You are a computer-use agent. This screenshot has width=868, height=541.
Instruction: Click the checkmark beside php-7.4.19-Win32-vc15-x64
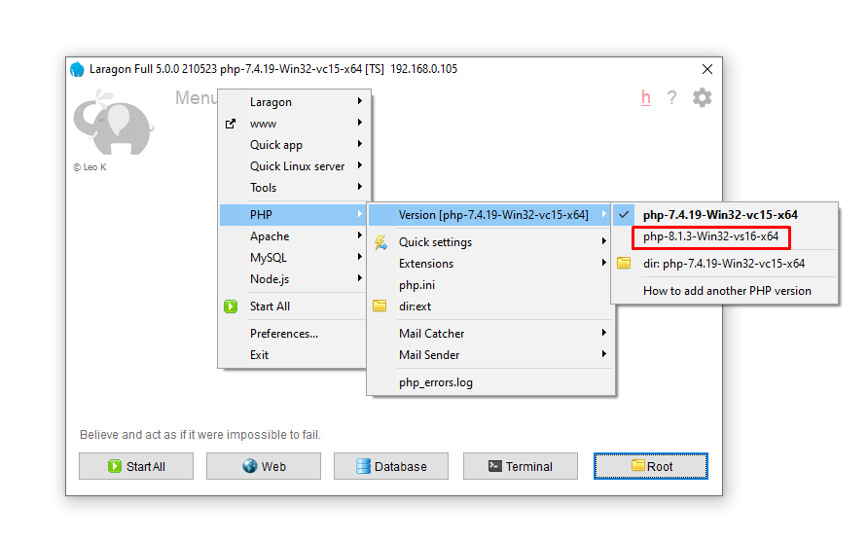point(624,214)
